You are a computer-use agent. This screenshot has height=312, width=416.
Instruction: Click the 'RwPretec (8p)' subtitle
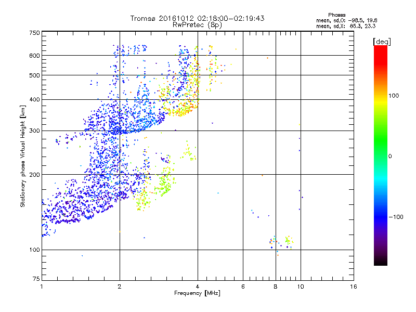197,25
